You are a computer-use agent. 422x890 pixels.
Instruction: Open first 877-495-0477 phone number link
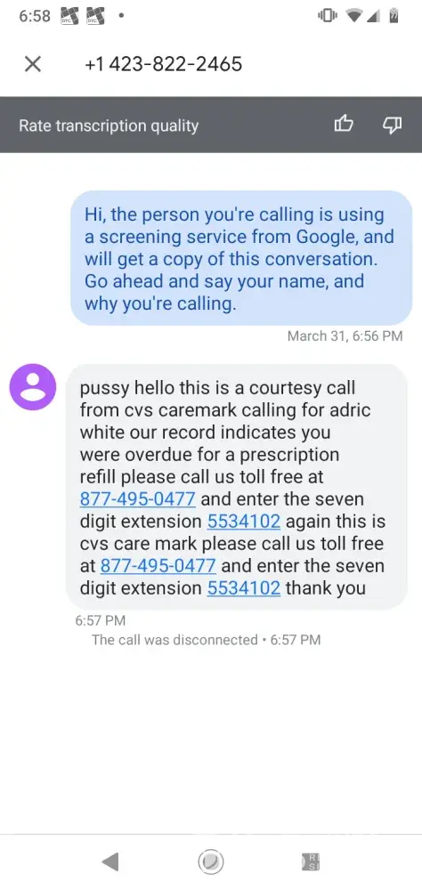coord(137,499)
